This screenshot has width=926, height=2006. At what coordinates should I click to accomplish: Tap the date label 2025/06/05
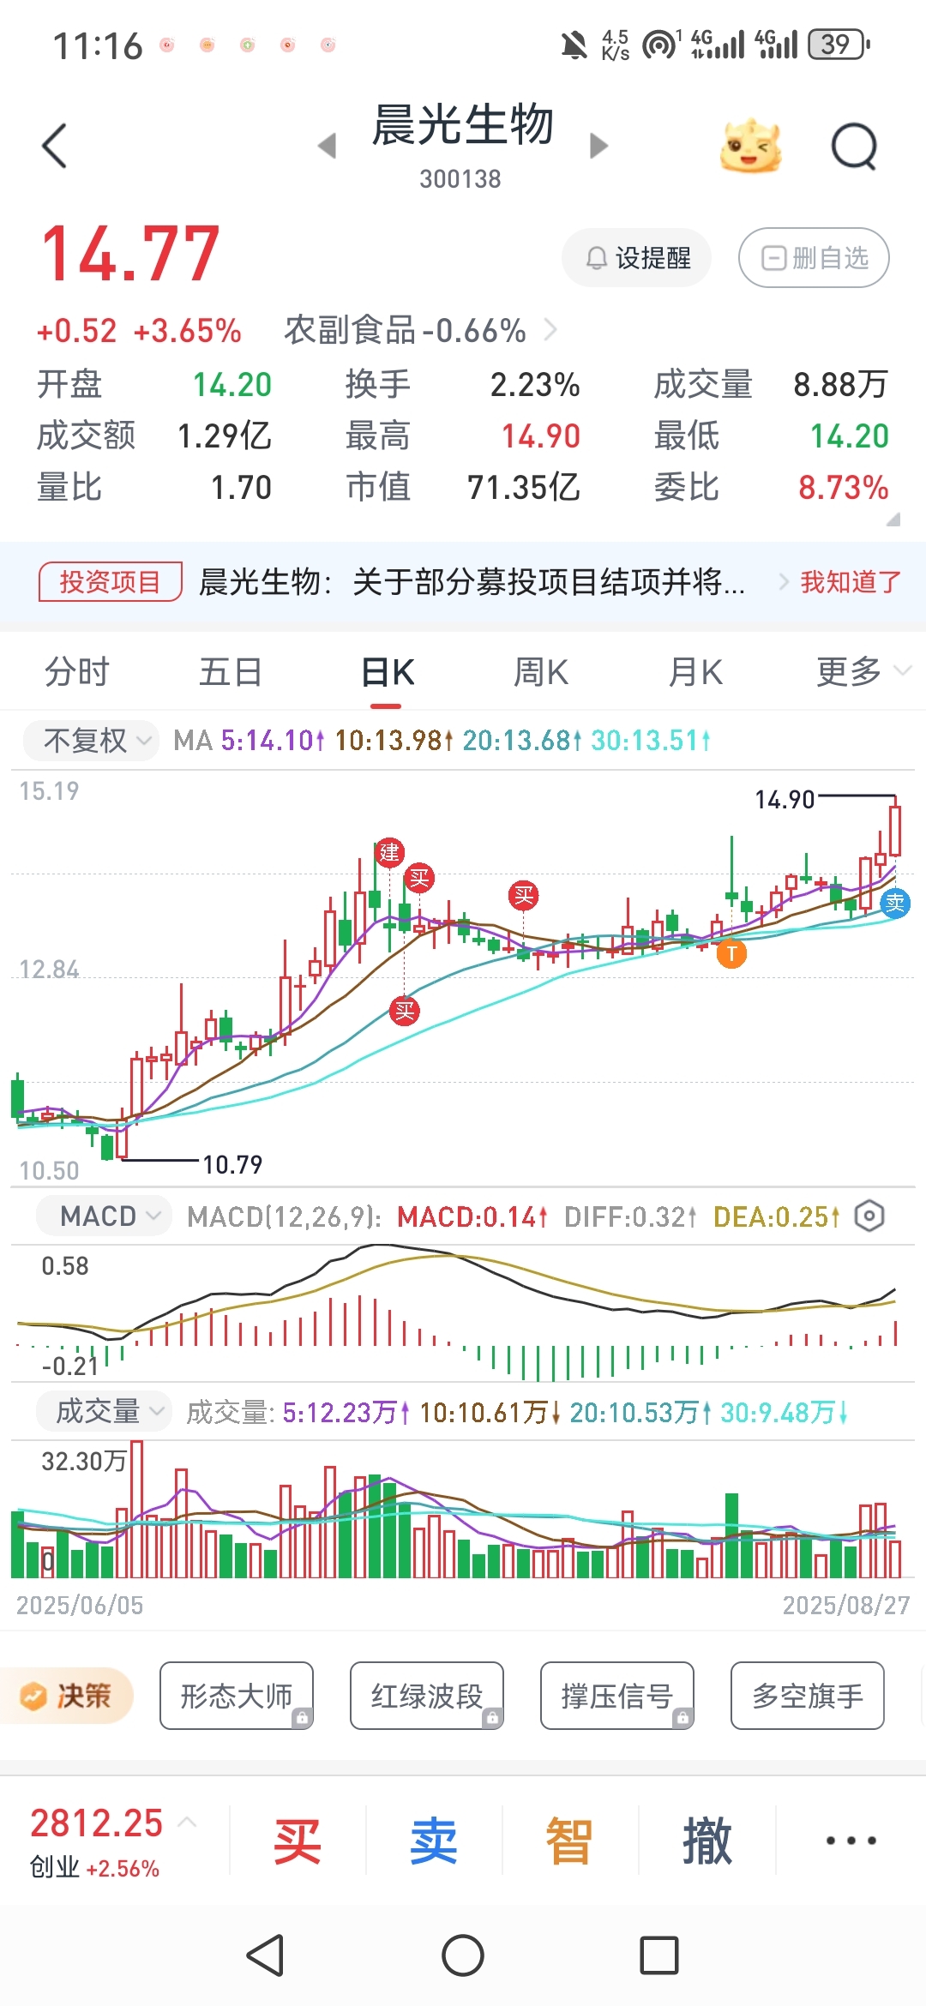click(80, 1605)
